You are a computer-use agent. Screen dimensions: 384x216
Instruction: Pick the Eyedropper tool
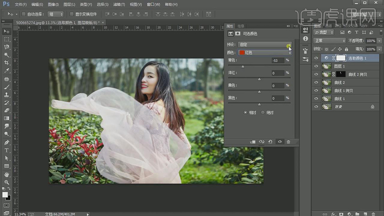pyautogui.click(x=7, y=71)
